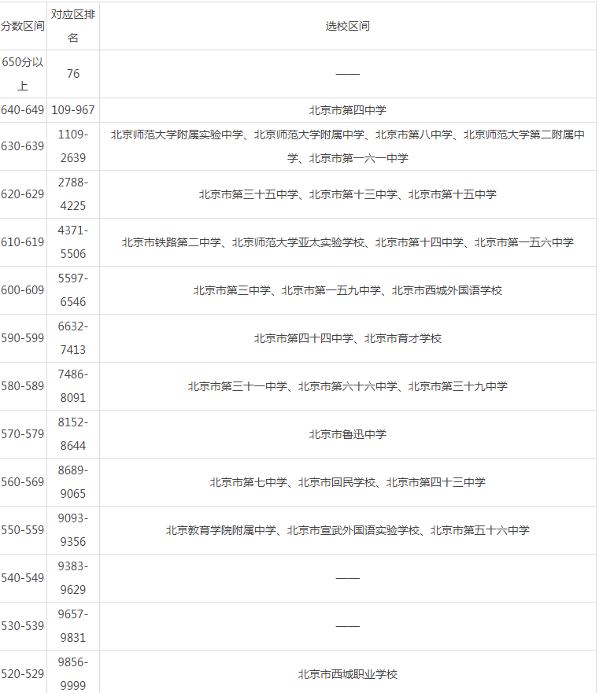
Task: Select the 620-629 score range cell
Action: tap(23, 194)
